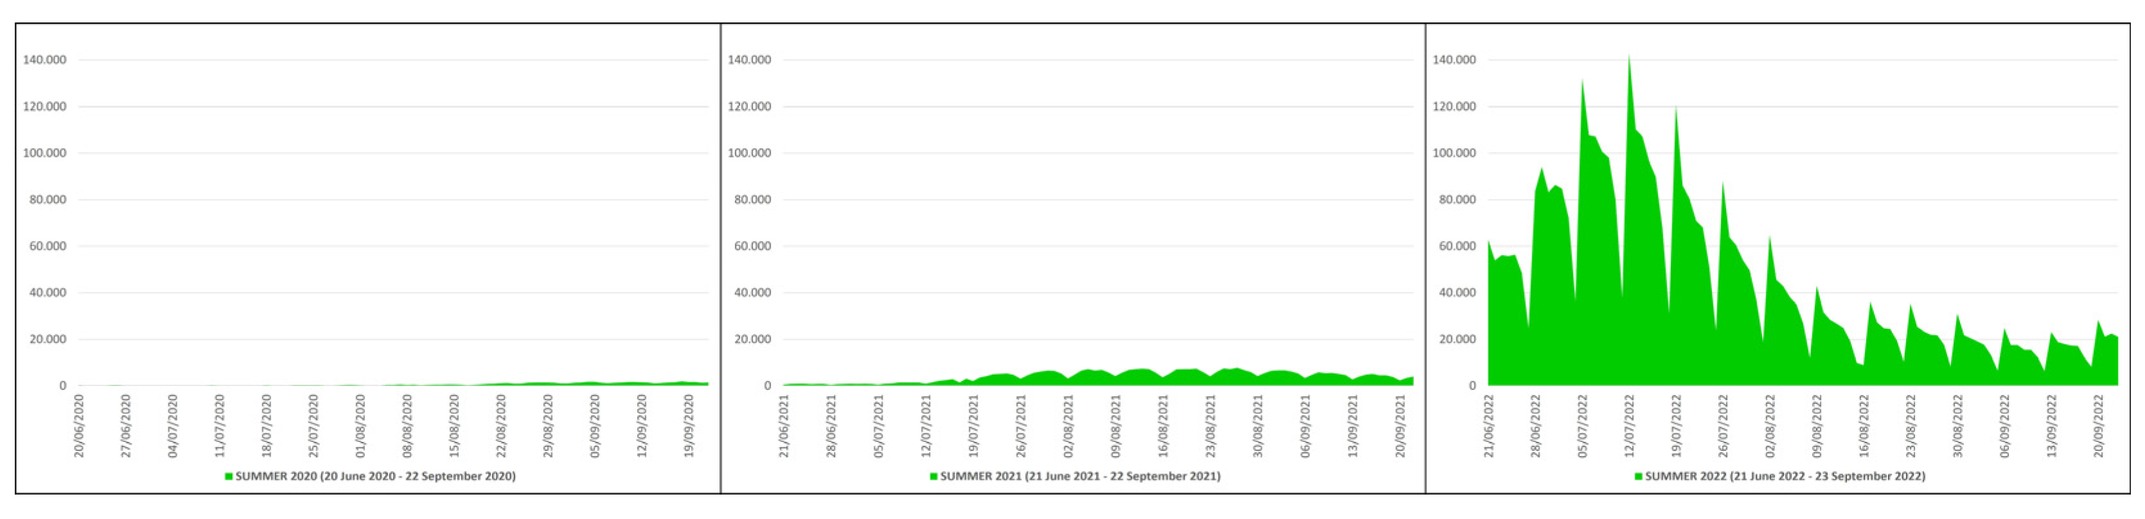
Task: Select the Summer 2022 legend label text
Action: pyautogui.click(x=1785, y=477)
